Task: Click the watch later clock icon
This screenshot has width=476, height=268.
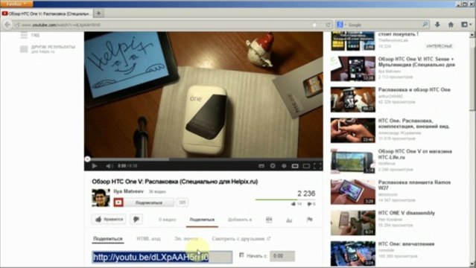Action: click(x=284, y=166)
